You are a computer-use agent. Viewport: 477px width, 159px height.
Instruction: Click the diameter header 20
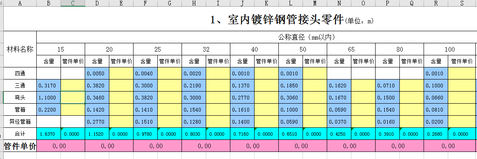(x=109, y=49)
